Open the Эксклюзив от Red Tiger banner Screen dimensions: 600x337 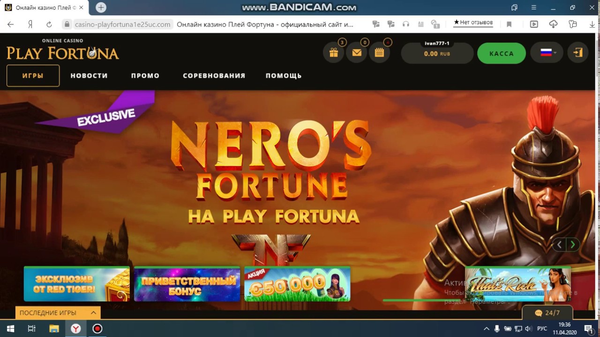(x=77, y=284)
